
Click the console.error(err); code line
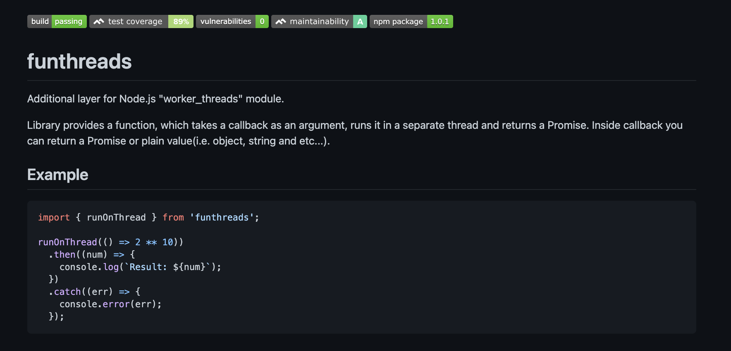click(x=110, y=304)
